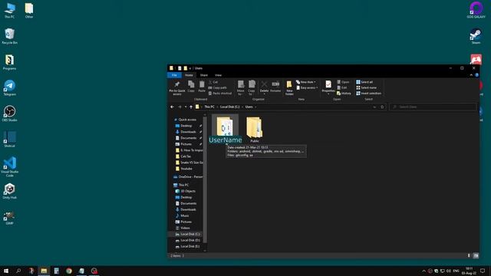Click the New folder ribbon button
491x276 pixels.
click(289, 88)
